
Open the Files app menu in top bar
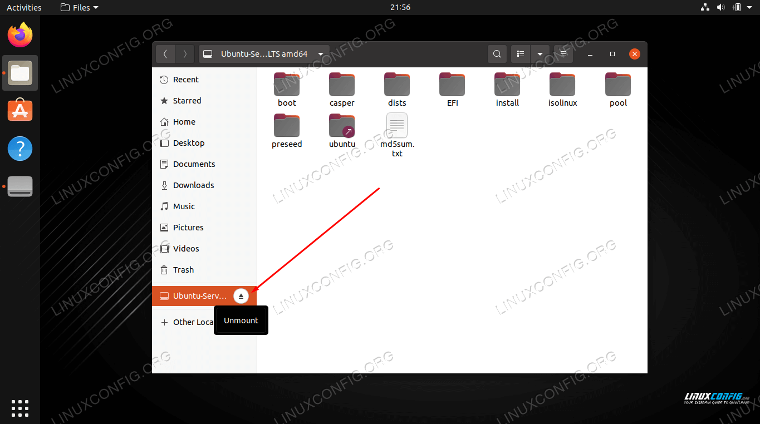pyautogui.click(x=79, y=7)
